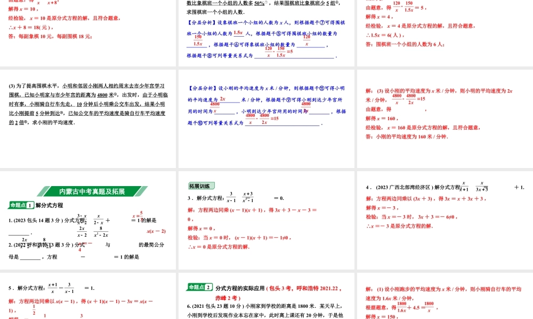Screen dimensions: 533x319
Task: Click the 拓展训练 green label
Action: click(203, 185)
